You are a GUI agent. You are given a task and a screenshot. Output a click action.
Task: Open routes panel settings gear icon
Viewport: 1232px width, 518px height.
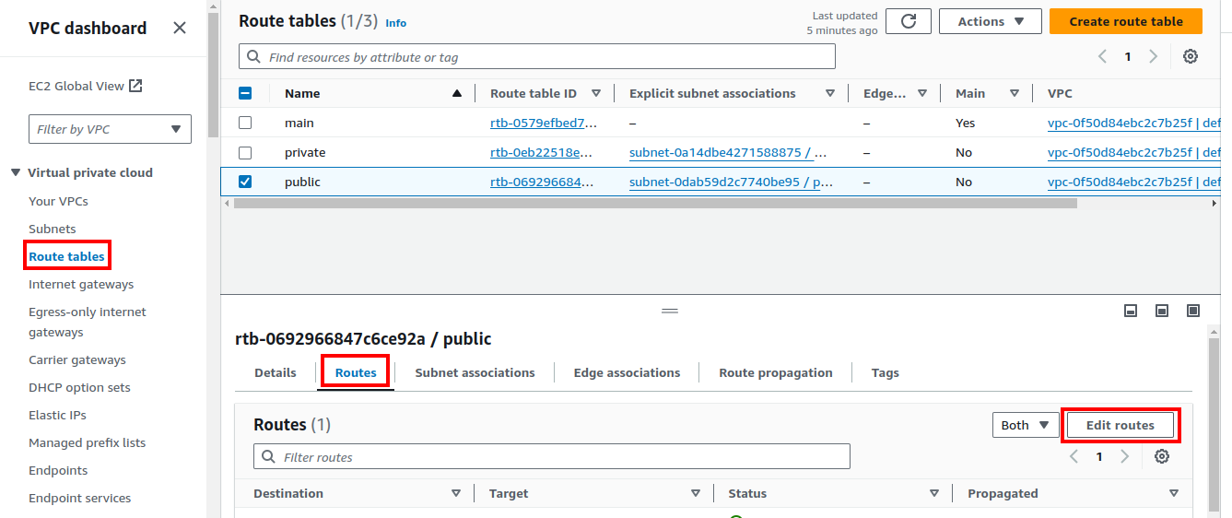[x=1161, y=456]
